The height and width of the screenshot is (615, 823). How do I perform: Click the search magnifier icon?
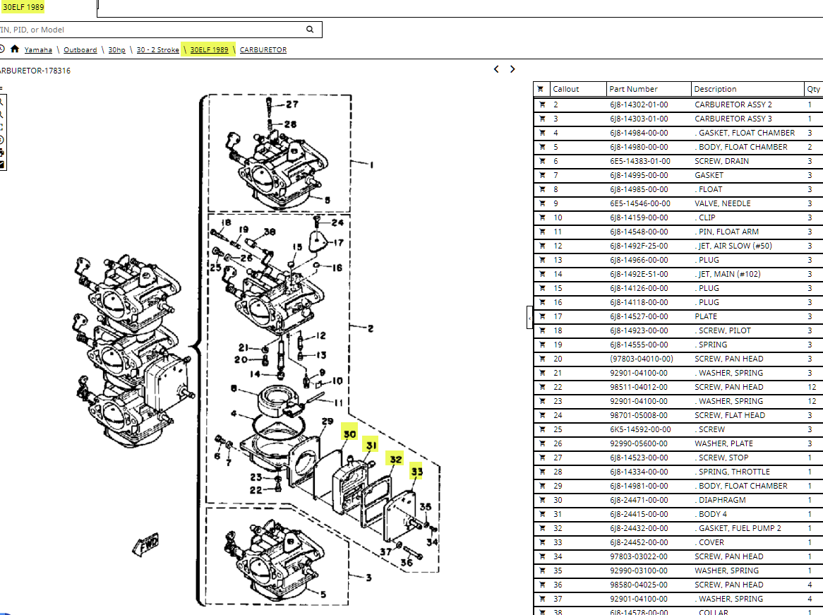310,30
